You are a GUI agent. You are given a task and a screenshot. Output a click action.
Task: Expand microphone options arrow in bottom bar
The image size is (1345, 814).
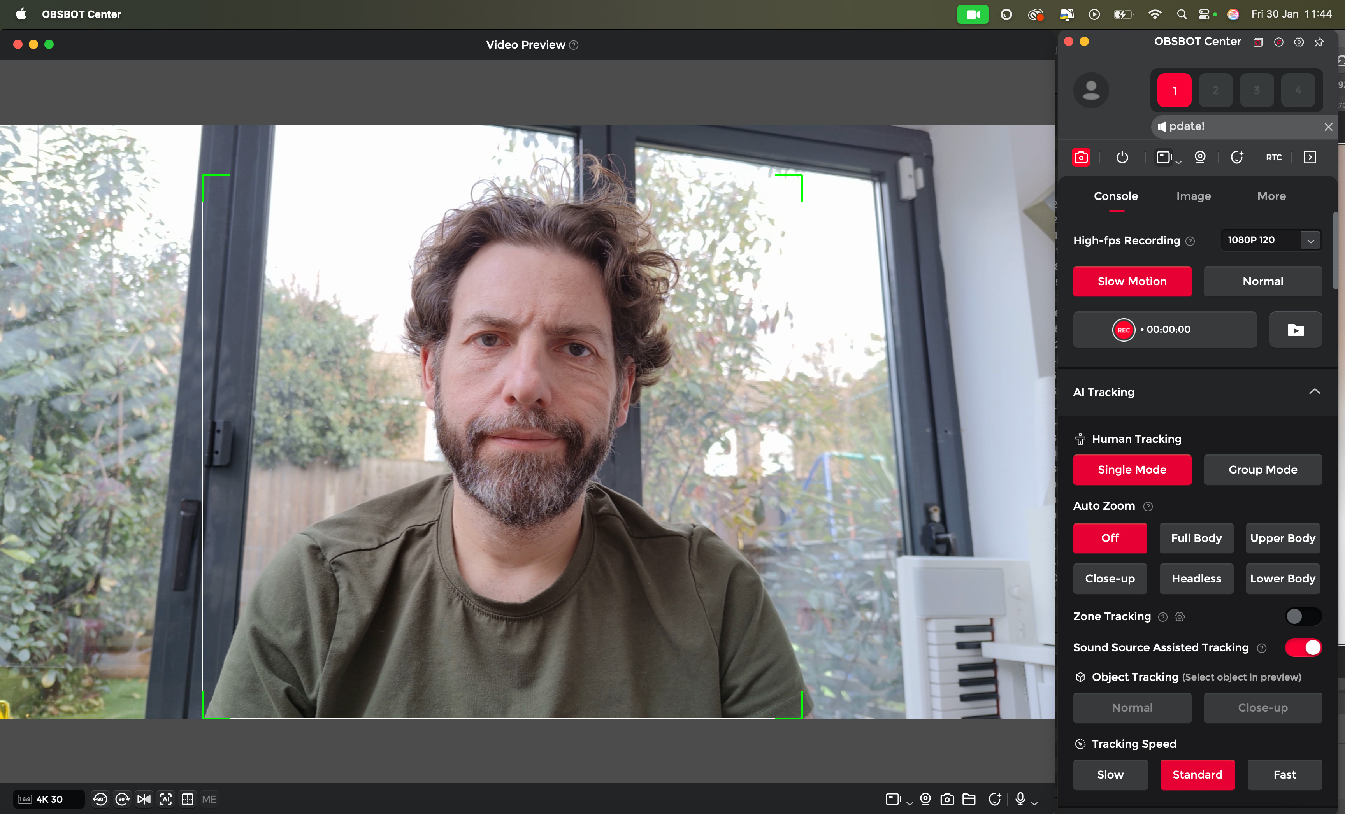tap(1034, 802)
